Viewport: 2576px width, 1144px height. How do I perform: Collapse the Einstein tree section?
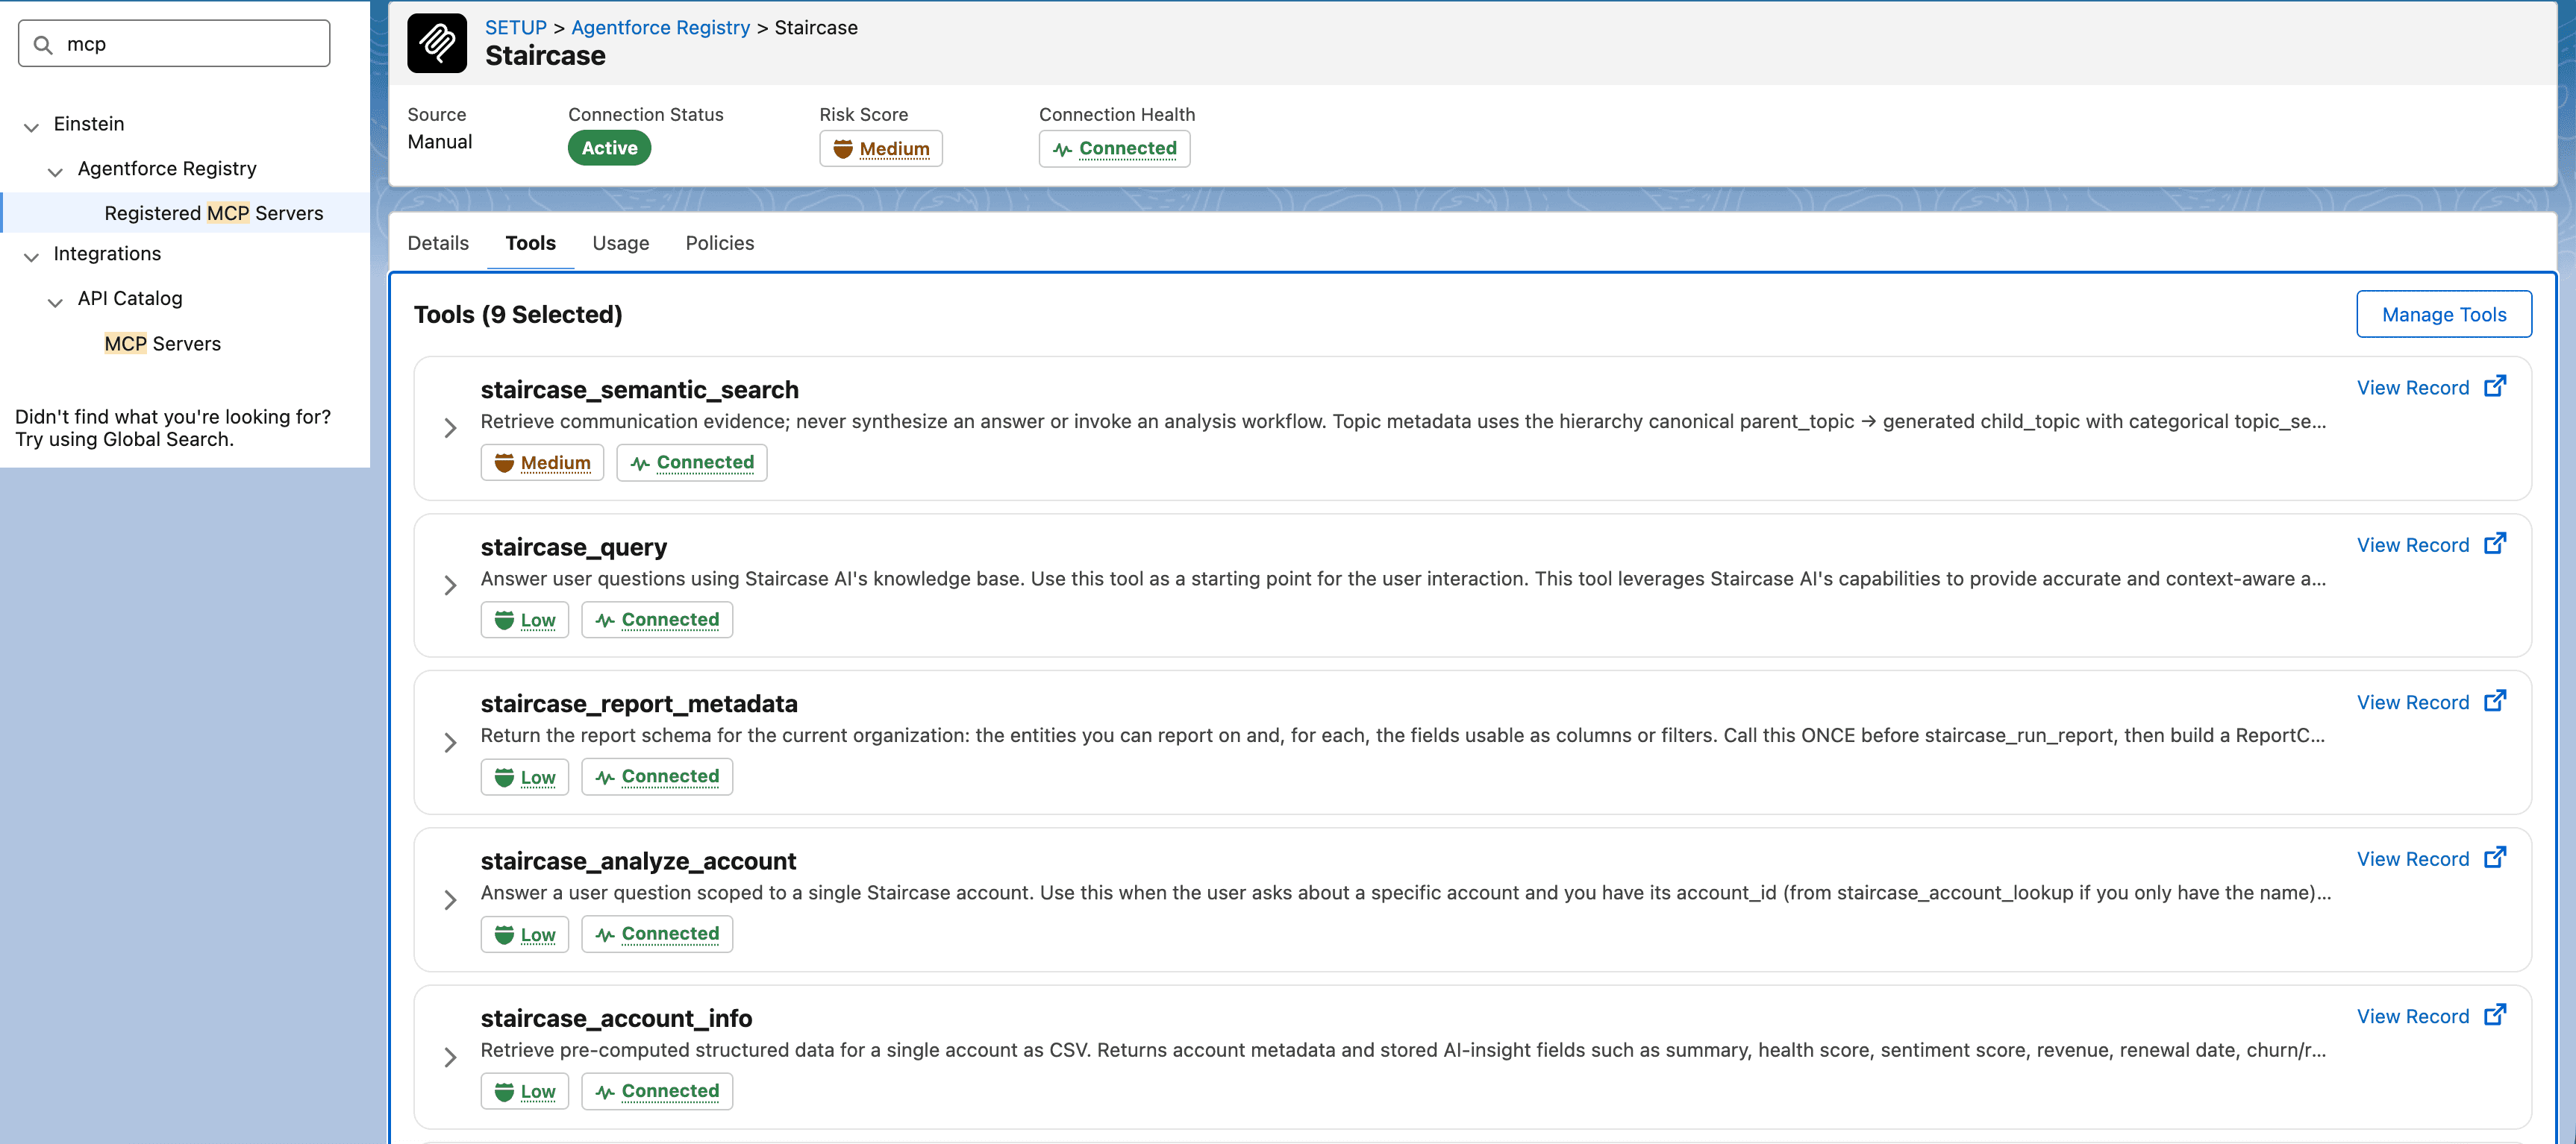coord(31,126)
